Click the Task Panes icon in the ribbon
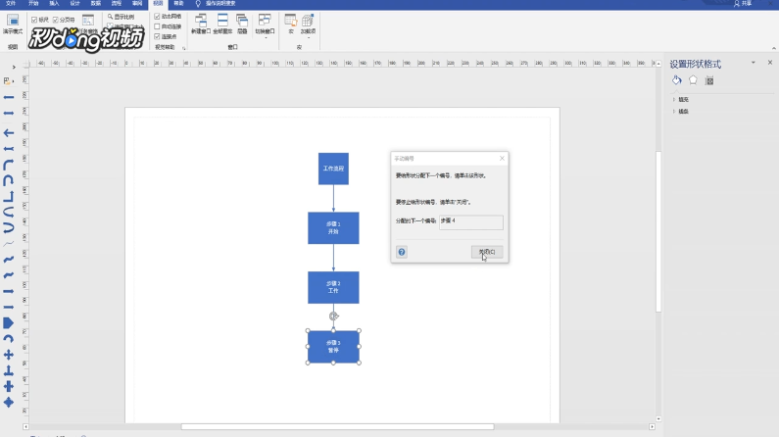This screenshot has width=779, height=437. coord(88,21)
